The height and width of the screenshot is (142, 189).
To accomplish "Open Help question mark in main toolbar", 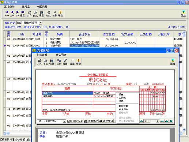I will [x=61, y=14].
